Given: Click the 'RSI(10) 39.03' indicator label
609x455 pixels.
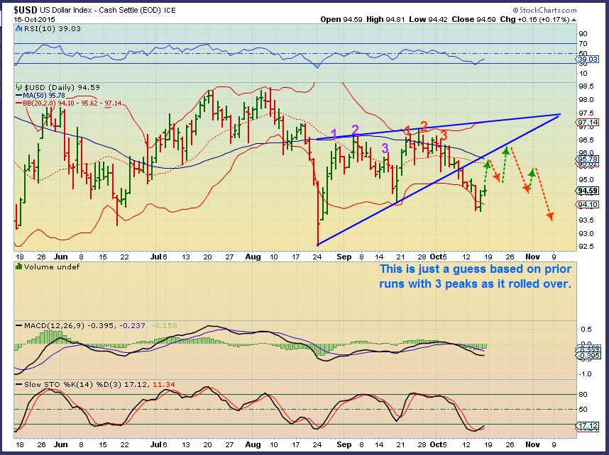Looking at the screenshot, I should coord(52,28).
